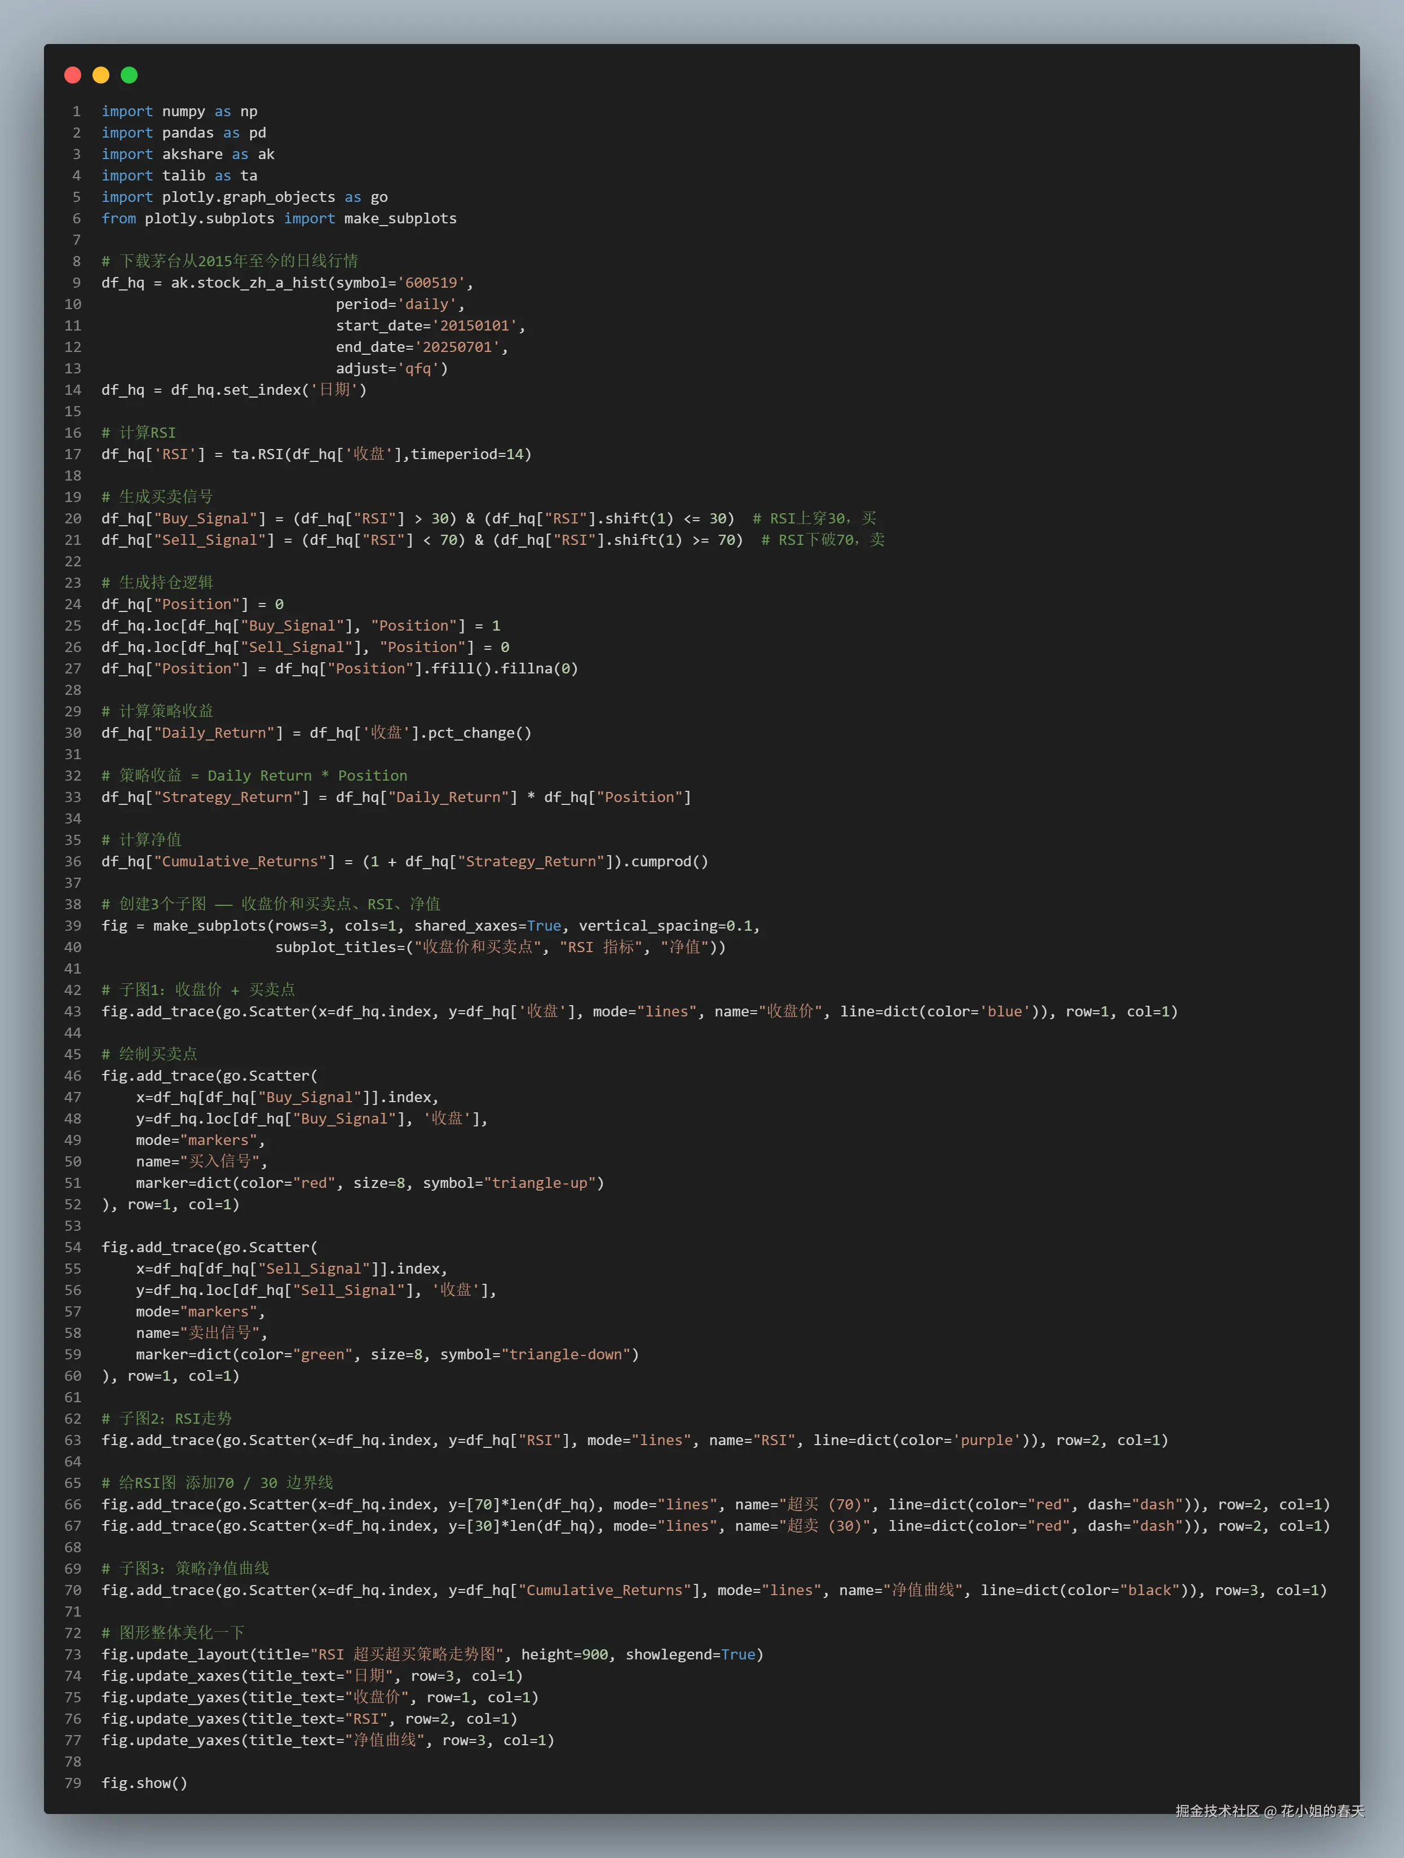Click 'pct_change()' on the Daily_Return line
The height and width of the screenshot is (1858, 1404).
click(479, 733)
